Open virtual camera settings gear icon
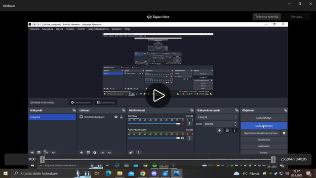Screen dimensions: 316x178 (x=284, y=133)
